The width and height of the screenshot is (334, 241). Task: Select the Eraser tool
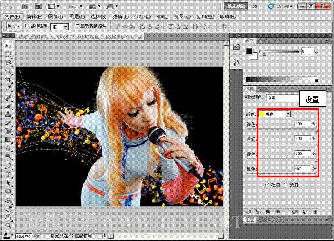coord(8,131)
